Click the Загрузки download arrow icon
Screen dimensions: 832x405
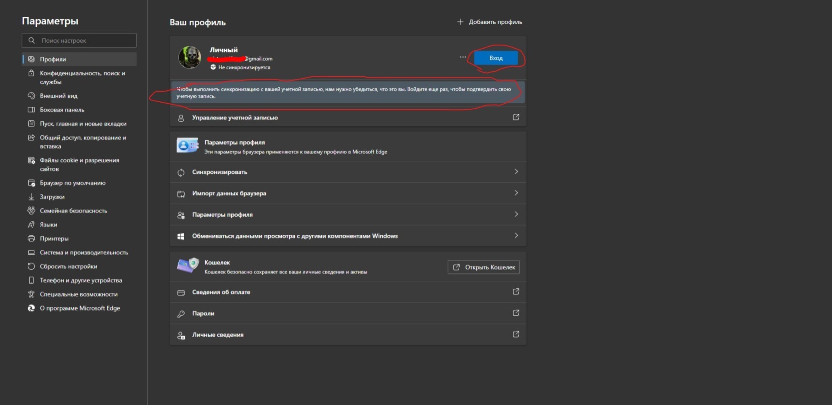[x=31, y=197]
